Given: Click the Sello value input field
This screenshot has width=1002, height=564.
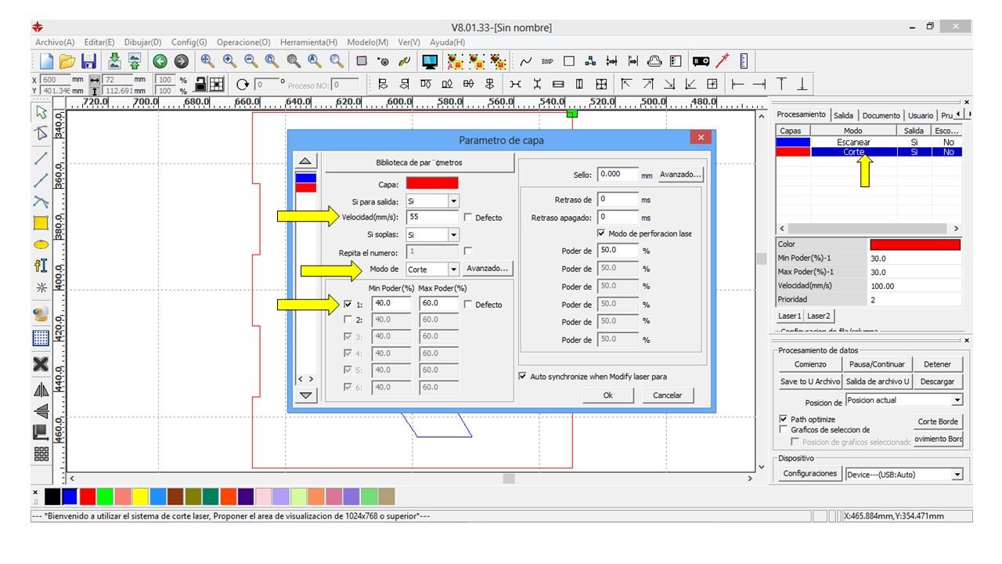Looking at the screenshot, I should click(618, 175).
